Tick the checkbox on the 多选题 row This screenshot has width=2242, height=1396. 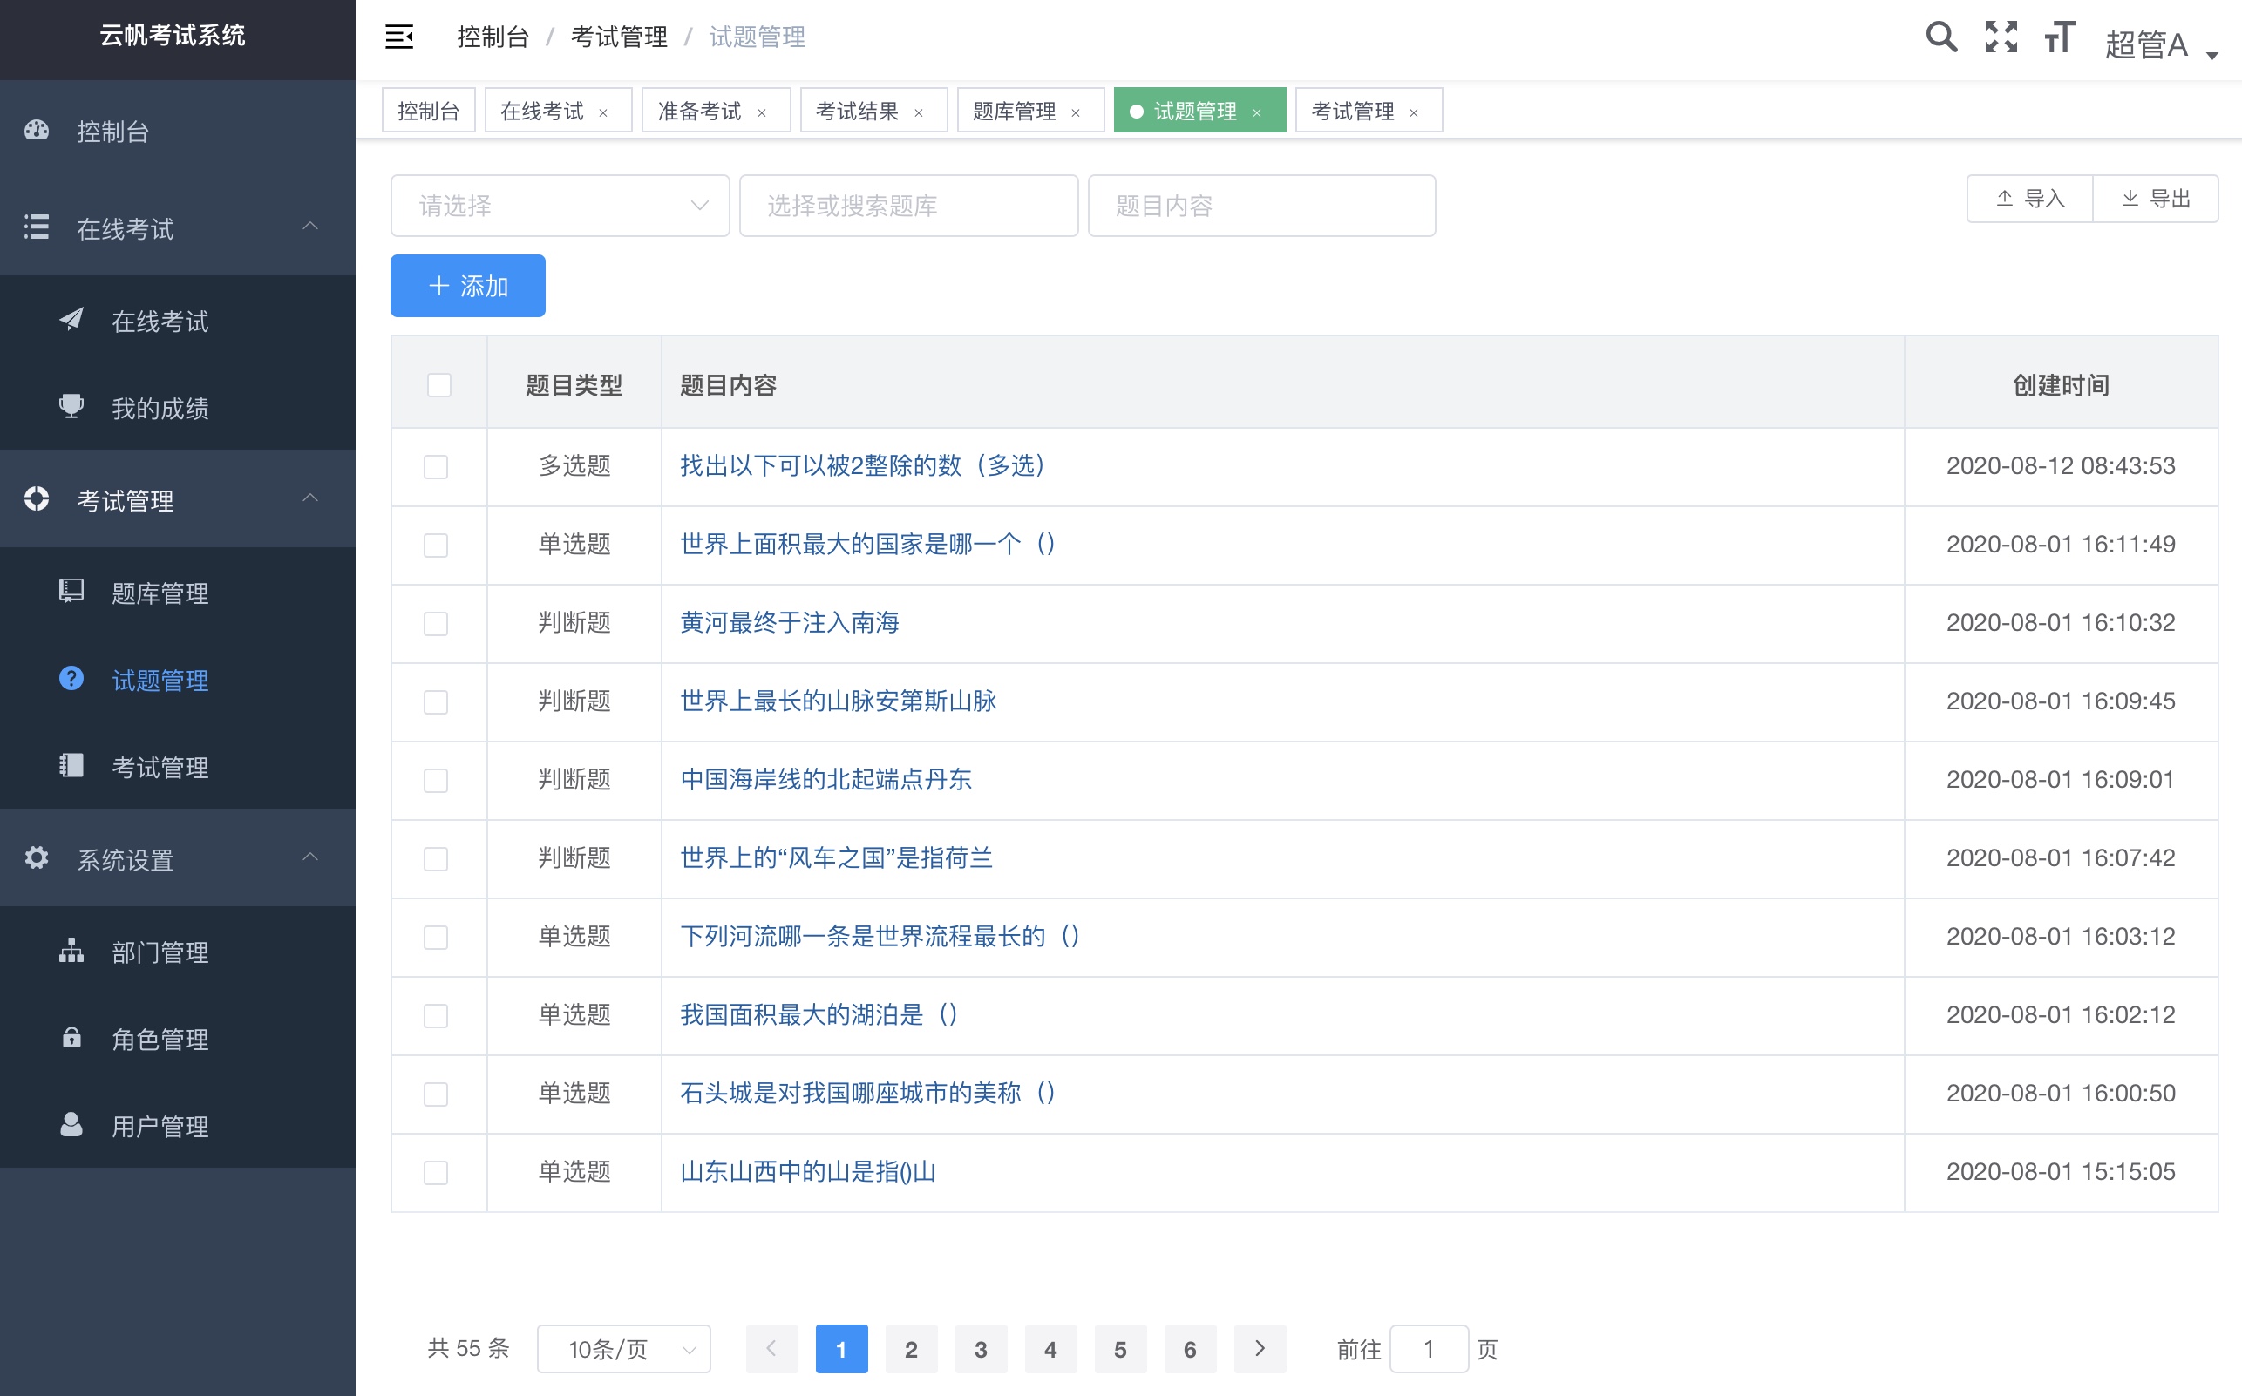[436, 467]
